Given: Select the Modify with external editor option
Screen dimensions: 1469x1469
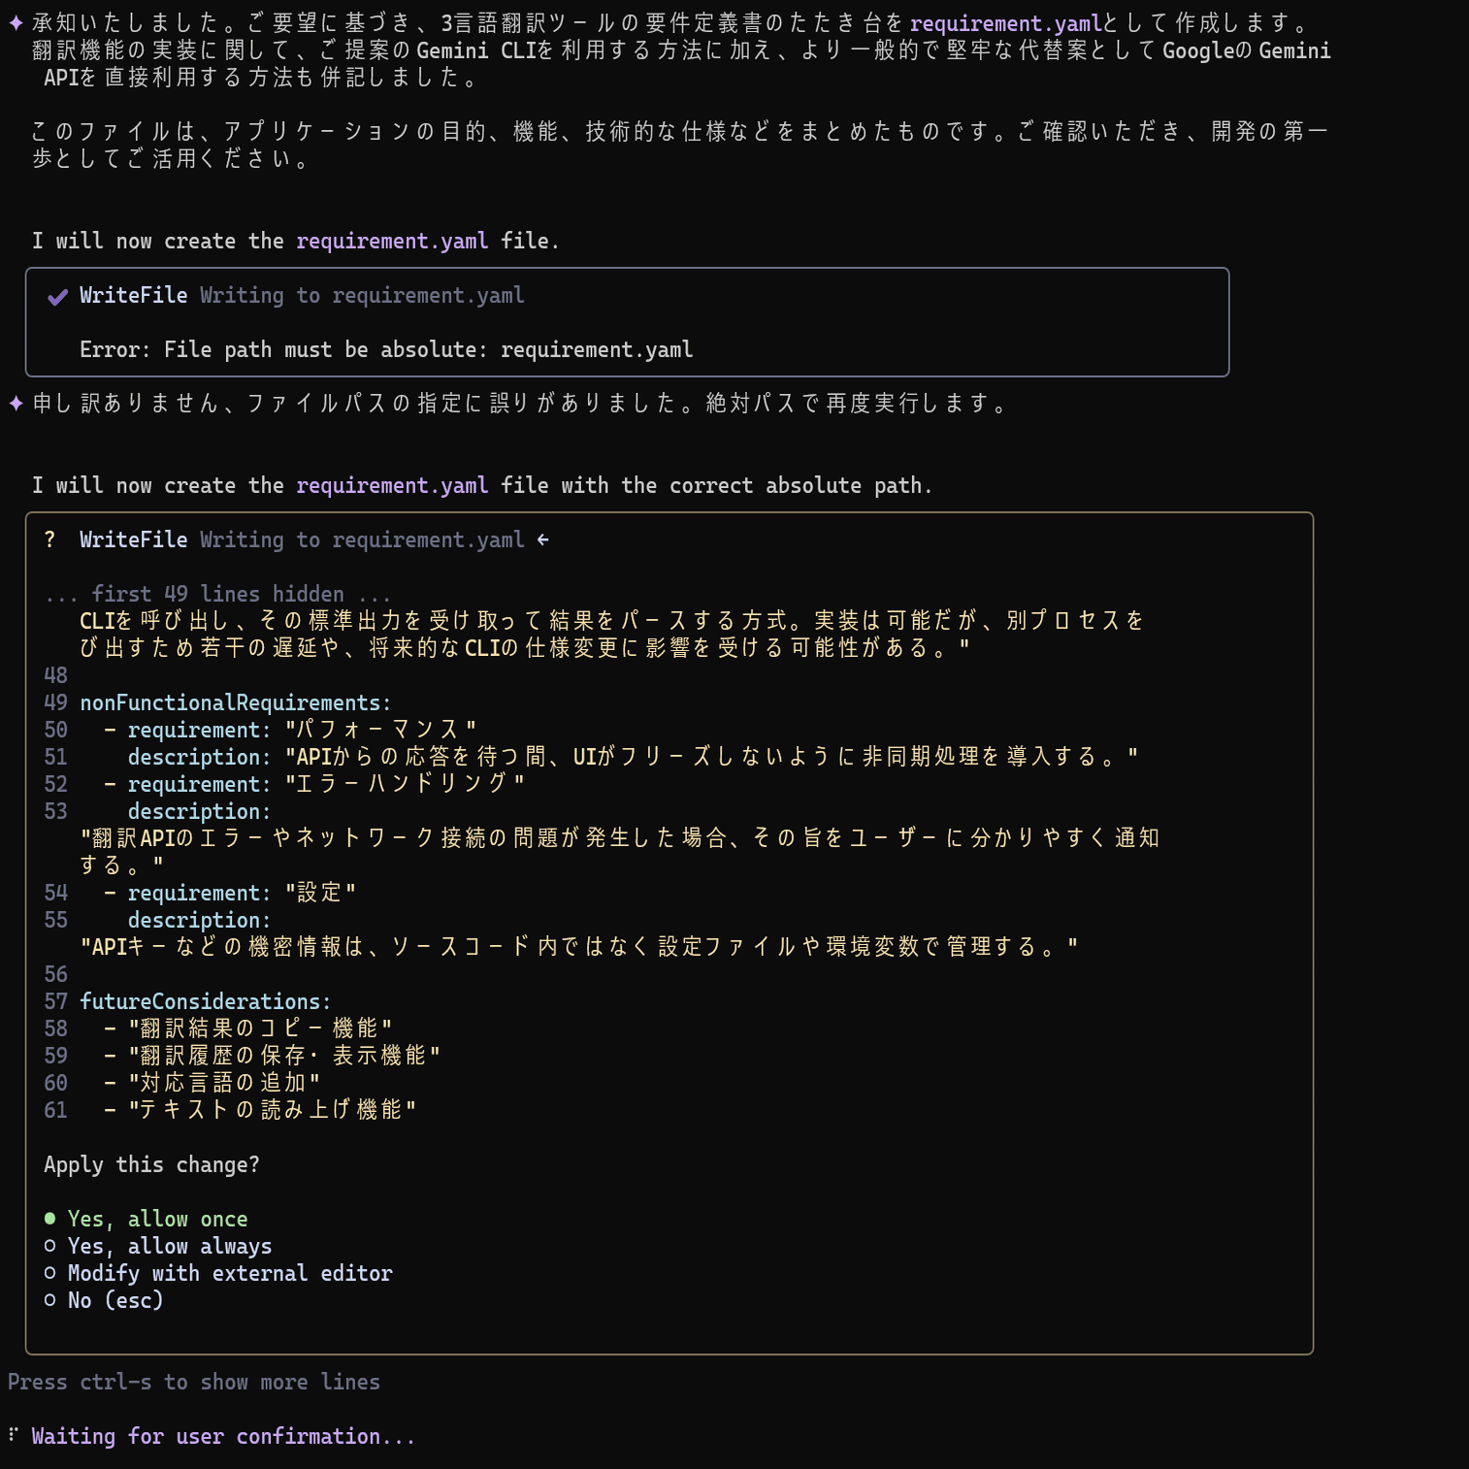Looking at the screenshot, I should (x=230, y=1273).
